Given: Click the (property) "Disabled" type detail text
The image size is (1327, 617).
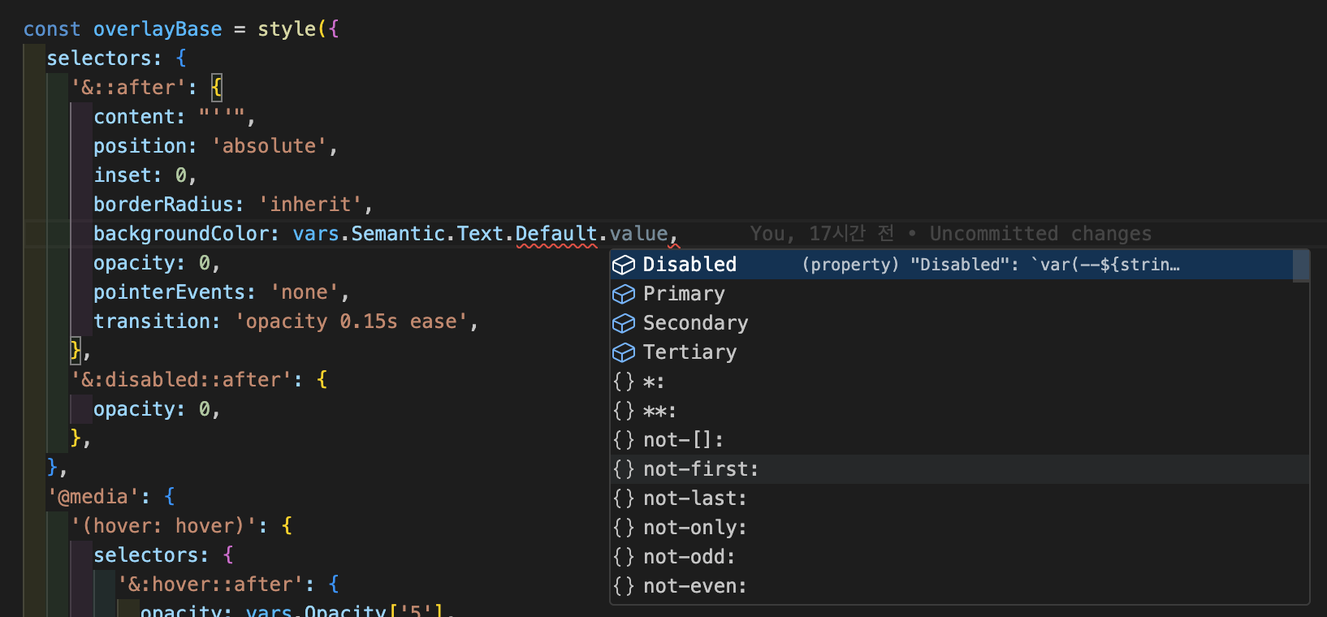Looking at the screenshot, I should pos(991,265).
